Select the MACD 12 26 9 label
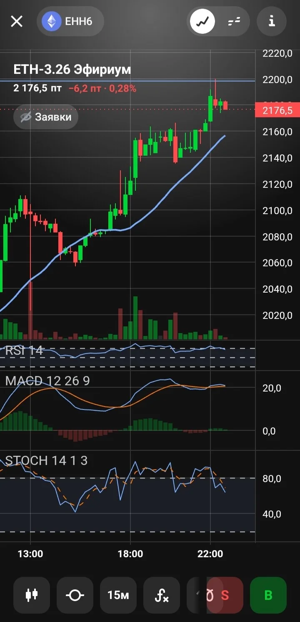300x622 pixels. 47,381
